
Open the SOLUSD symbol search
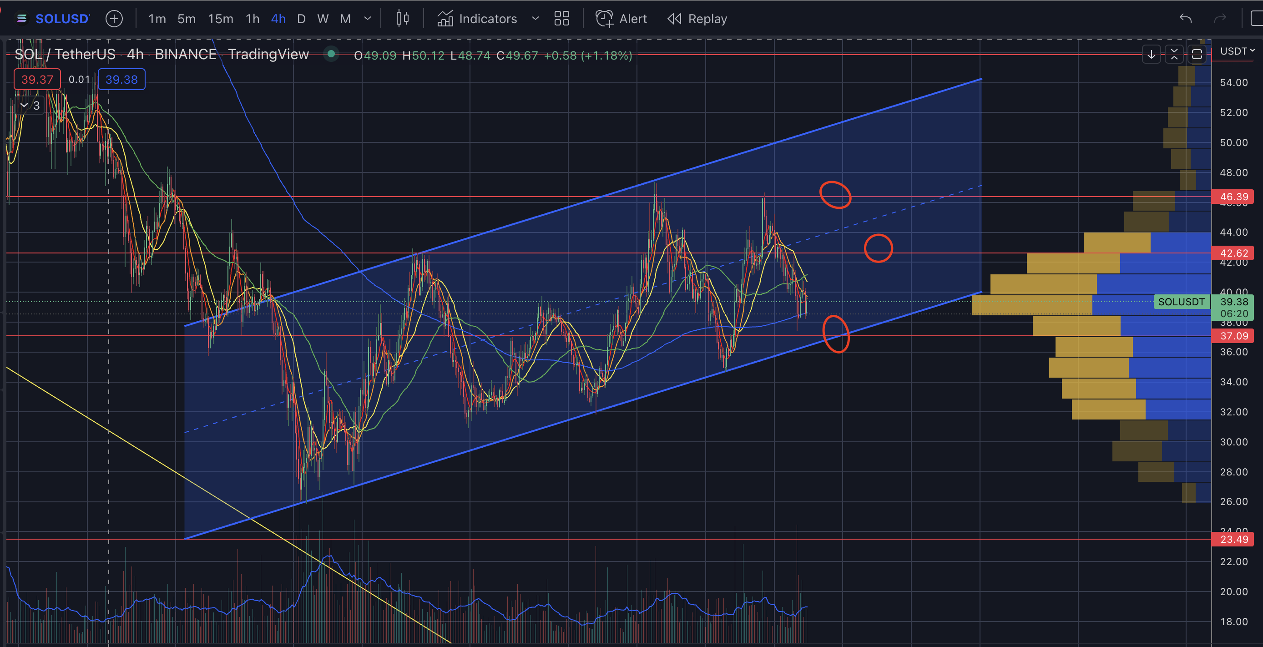62,19
